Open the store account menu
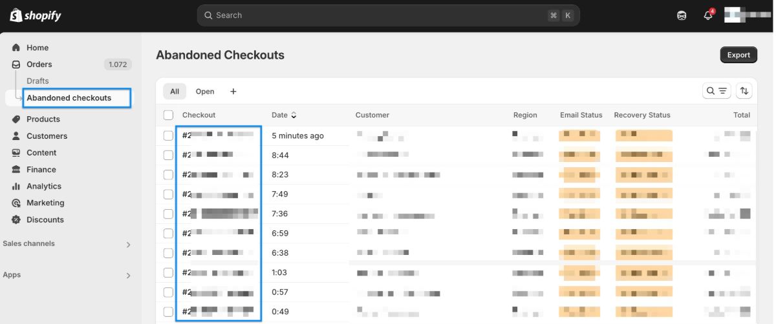Screen dimensions: 776x324 point(748,15)
